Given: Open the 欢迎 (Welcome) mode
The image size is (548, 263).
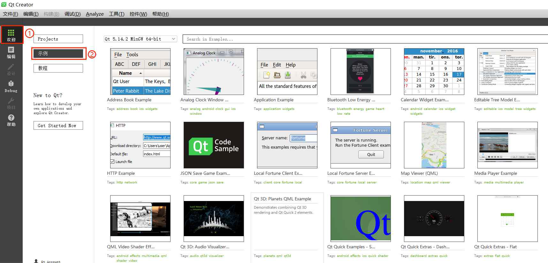Looking at the screenshot, I should pos(11,35).
